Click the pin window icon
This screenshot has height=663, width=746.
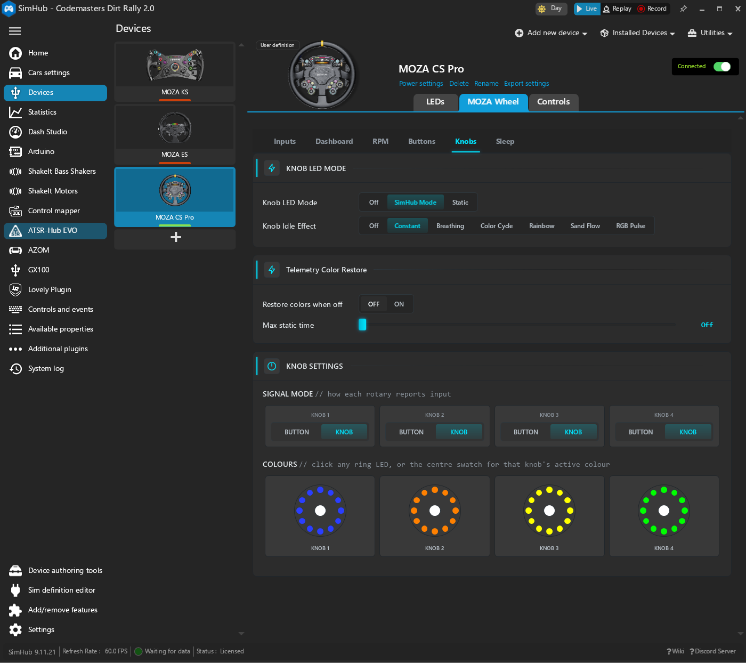pos(684,9)
